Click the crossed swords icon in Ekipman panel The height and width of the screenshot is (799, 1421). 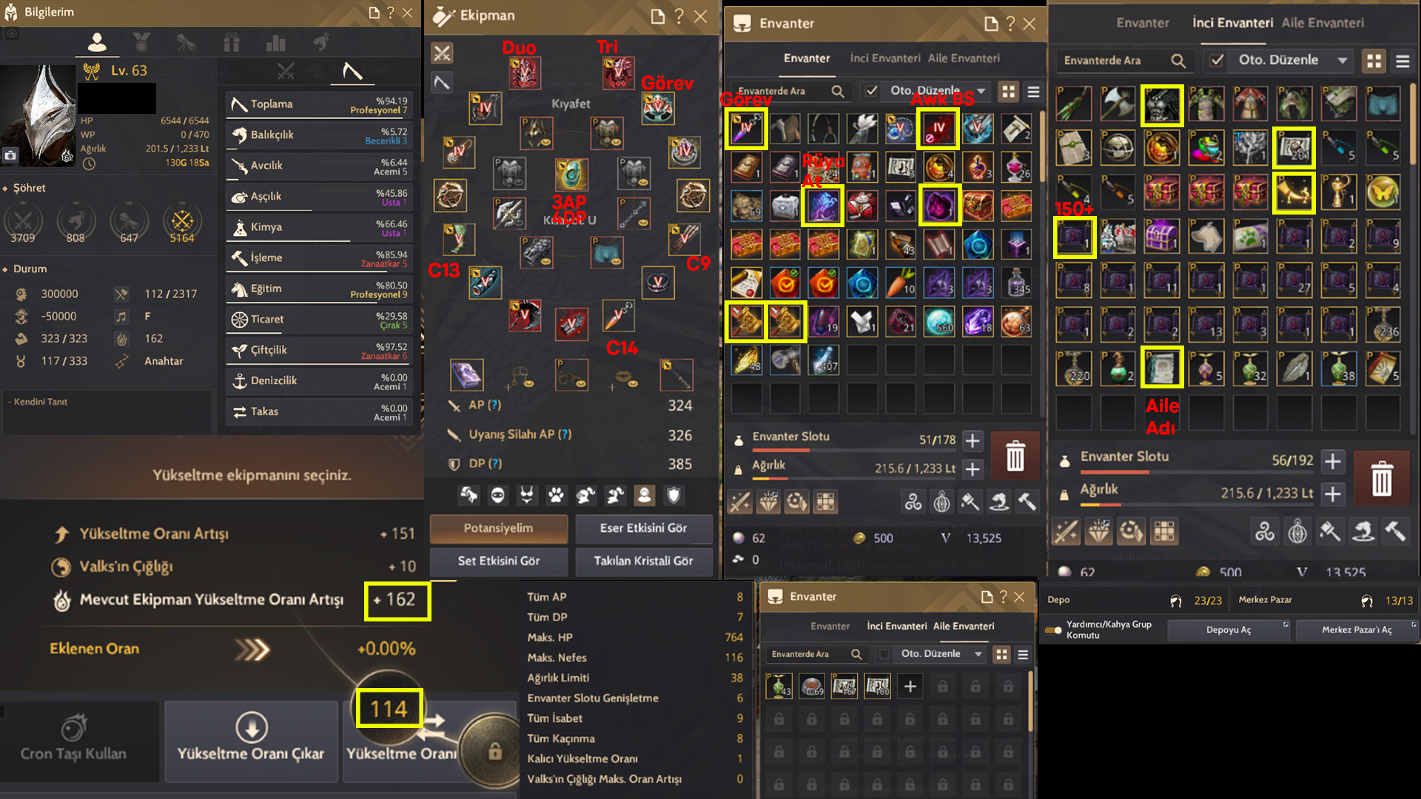pos(442,53)
